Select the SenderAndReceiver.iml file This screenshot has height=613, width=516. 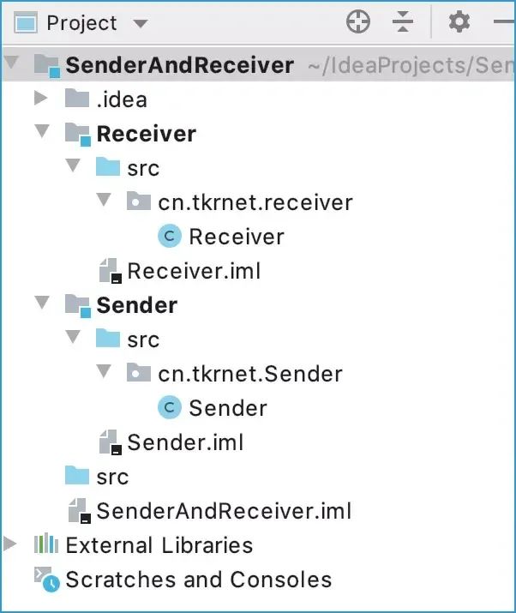[x=210, y=511]
